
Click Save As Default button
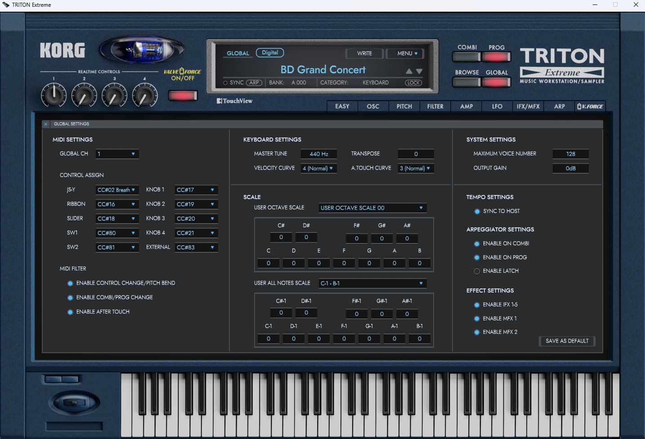567,341
